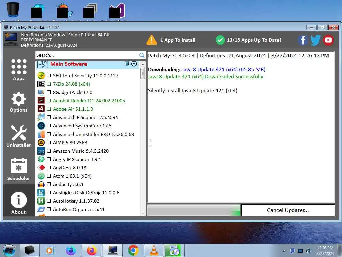Click the Advanced IP Scanner icon

point(41,117)
